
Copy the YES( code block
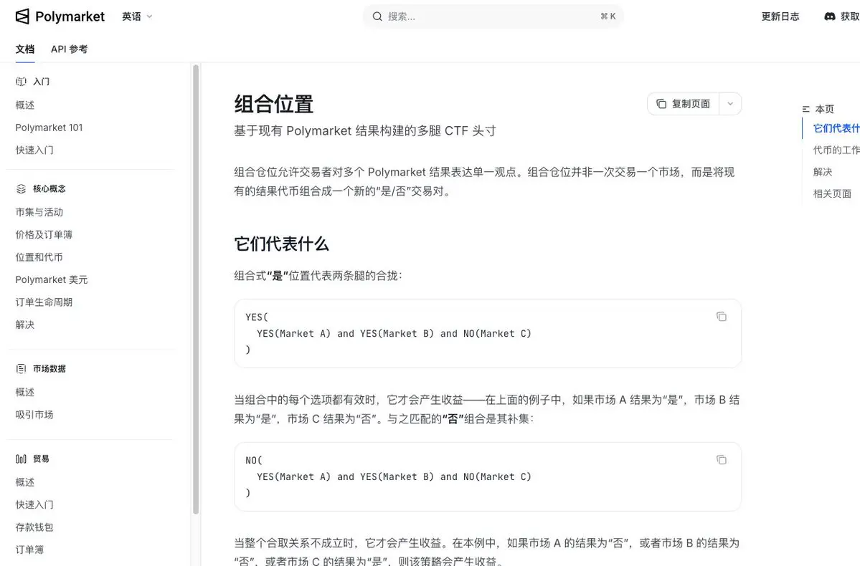coord(722,317)
